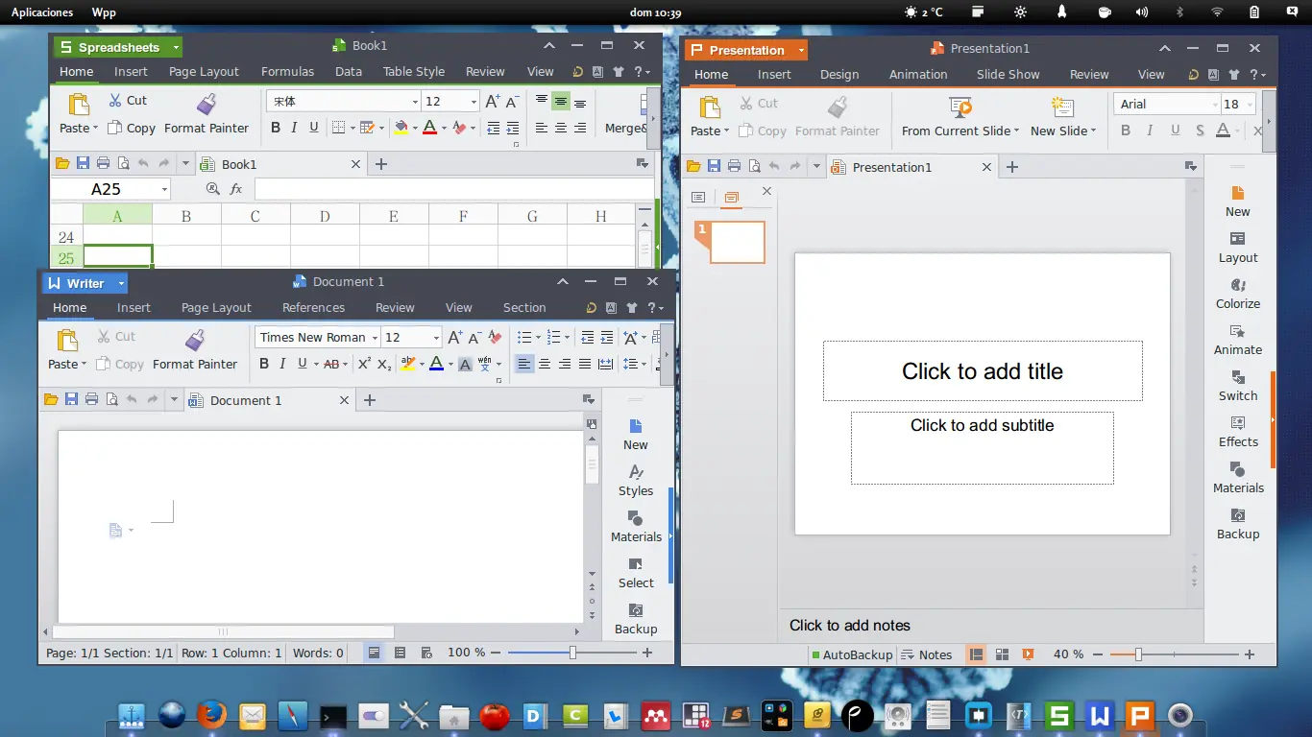Open Animation tab in Presentation
This screenshot has width=1312, height=737.
(x=918, y=74)
